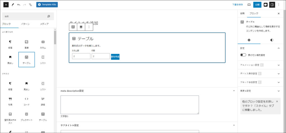Image resolution: width=286 pixels, height=133 pixels.
Task: Insert the カラム columns block
Action: click(43, 44)
